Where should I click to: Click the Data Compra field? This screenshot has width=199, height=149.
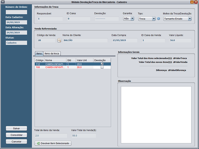click(124, 40)
